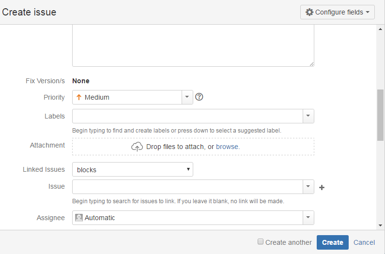This screenshot has height=254, width=385.
Task: Click the gear icon in Configure fields
Action: 309,12
